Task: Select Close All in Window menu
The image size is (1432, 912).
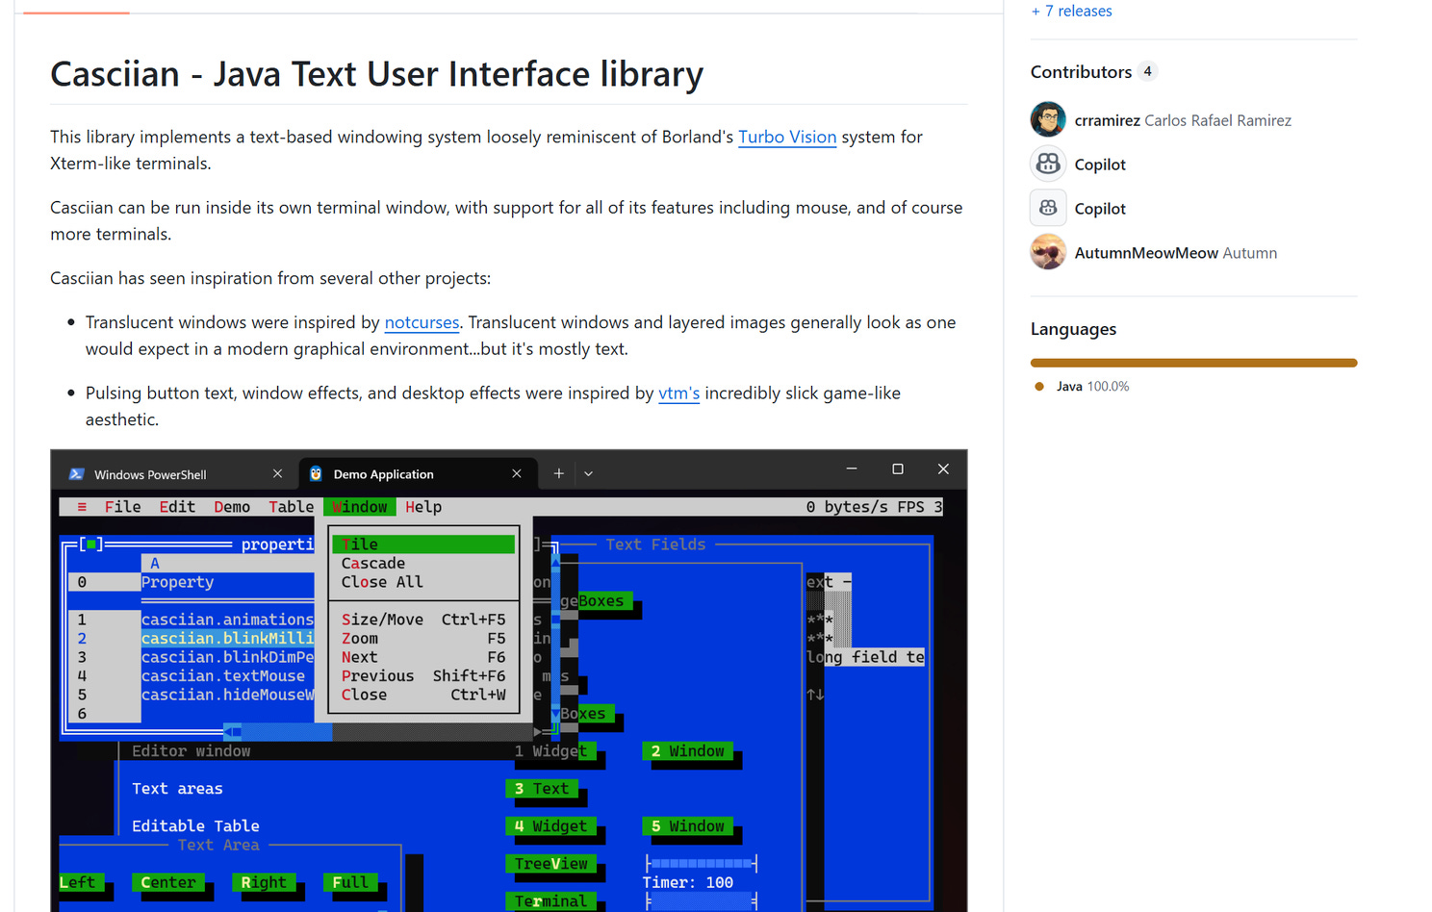Action: [423, 582]
